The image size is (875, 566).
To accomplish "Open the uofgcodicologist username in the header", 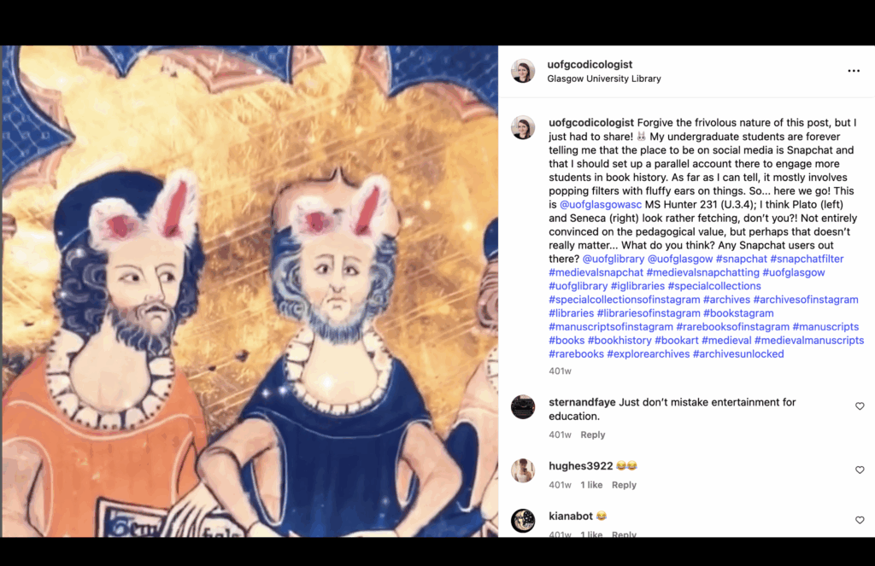I will (590, 65).
